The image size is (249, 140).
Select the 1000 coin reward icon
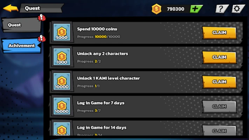coord(62,57)
